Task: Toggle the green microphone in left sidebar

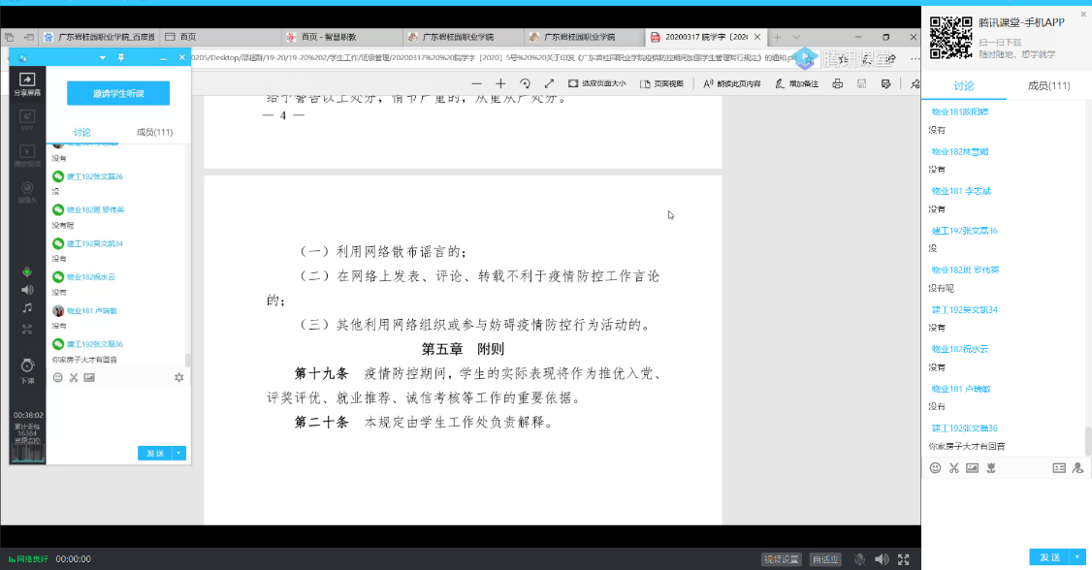Action: 27,271
